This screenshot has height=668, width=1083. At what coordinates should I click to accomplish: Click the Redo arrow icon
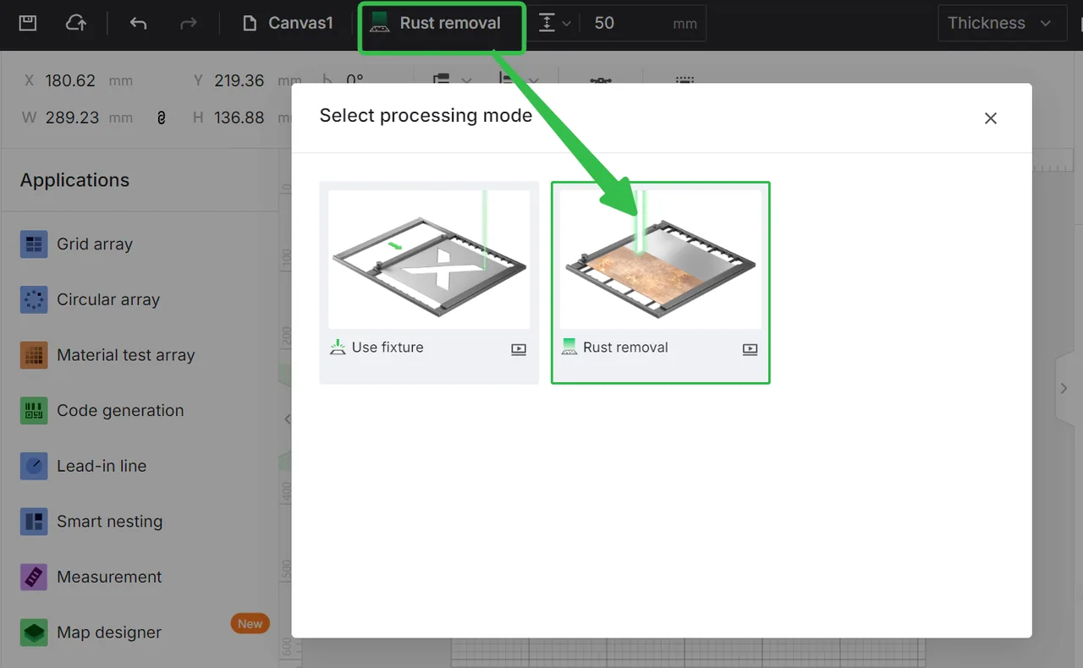click(188, 23)
